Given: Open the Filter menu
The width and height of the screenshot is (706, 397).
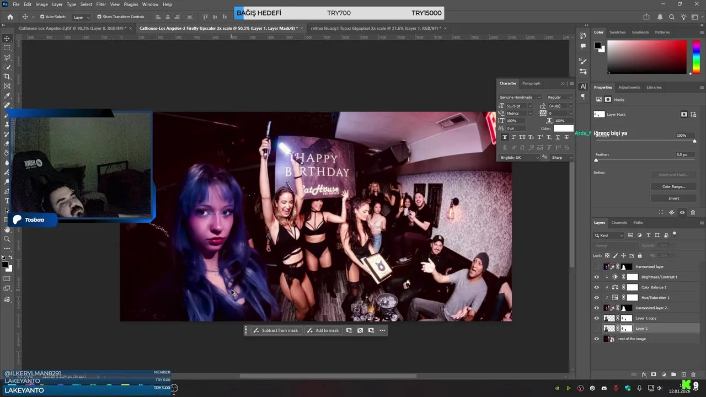Looking at the screenshot, I should click(x=101, y=4).
